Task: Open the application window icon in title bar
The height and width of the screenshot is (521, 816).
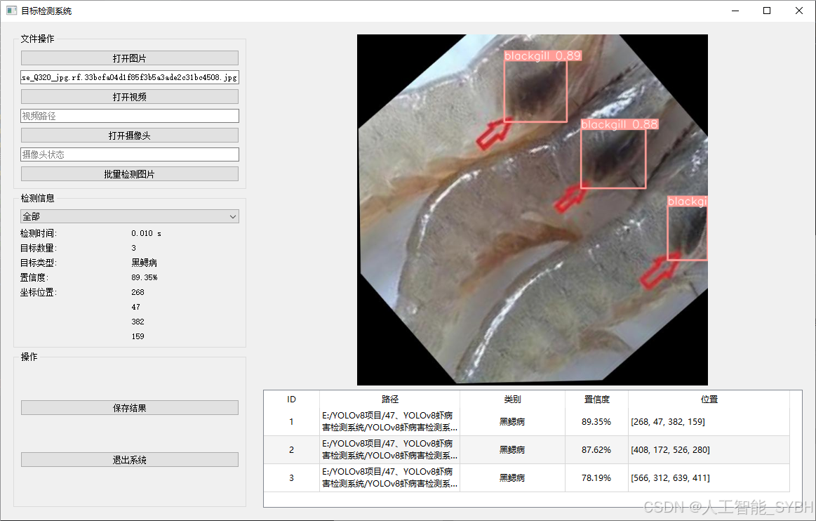Action: (x=11, y=11)
